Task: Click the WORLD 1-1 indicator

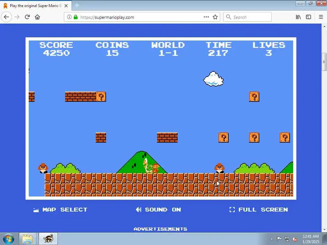Action: pos(168,49)
